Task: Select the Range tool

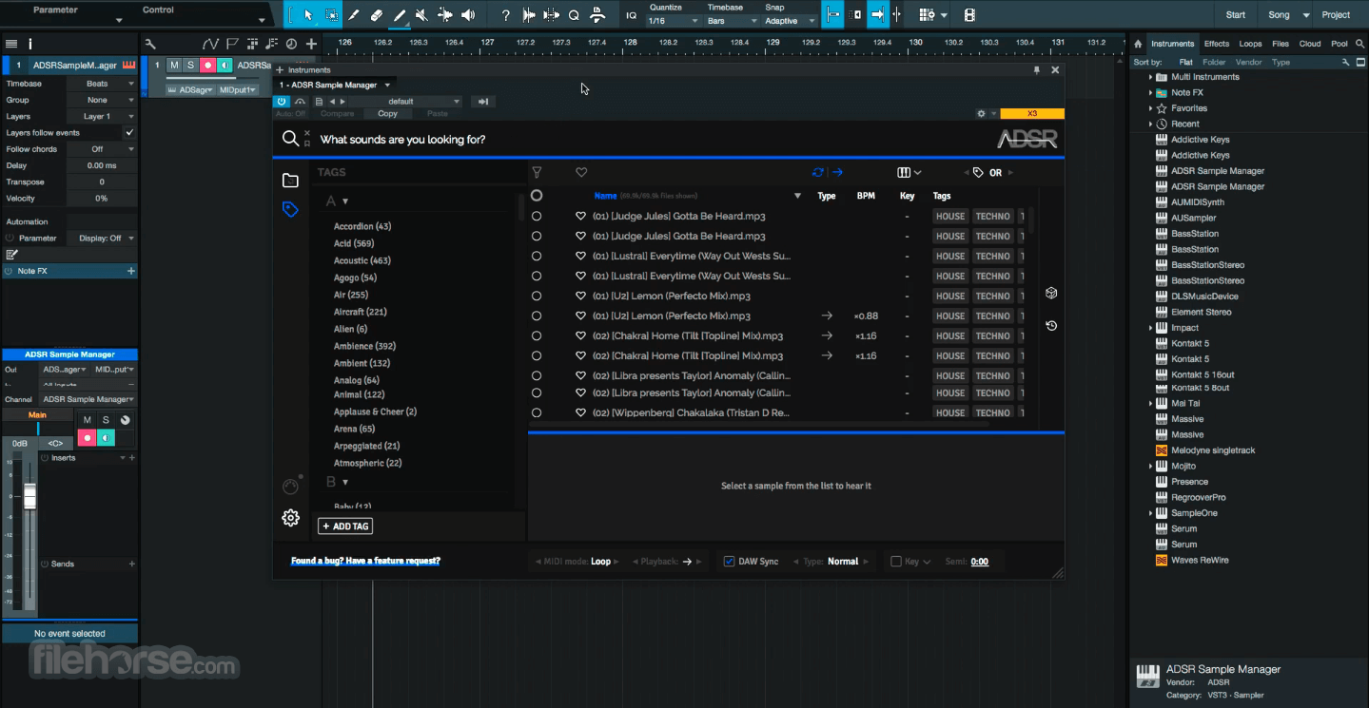Action: click(x=331, y=15)
